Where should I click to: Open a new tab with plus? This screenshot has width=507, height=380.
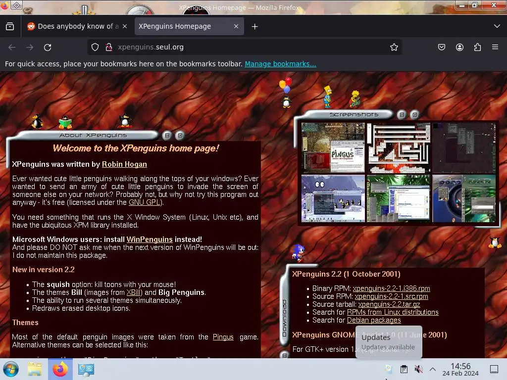[255, 27]
